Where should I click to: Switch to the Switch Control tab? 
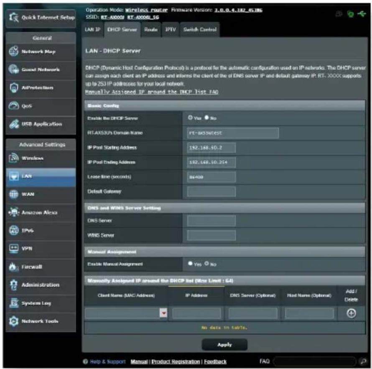pos(200,29)
